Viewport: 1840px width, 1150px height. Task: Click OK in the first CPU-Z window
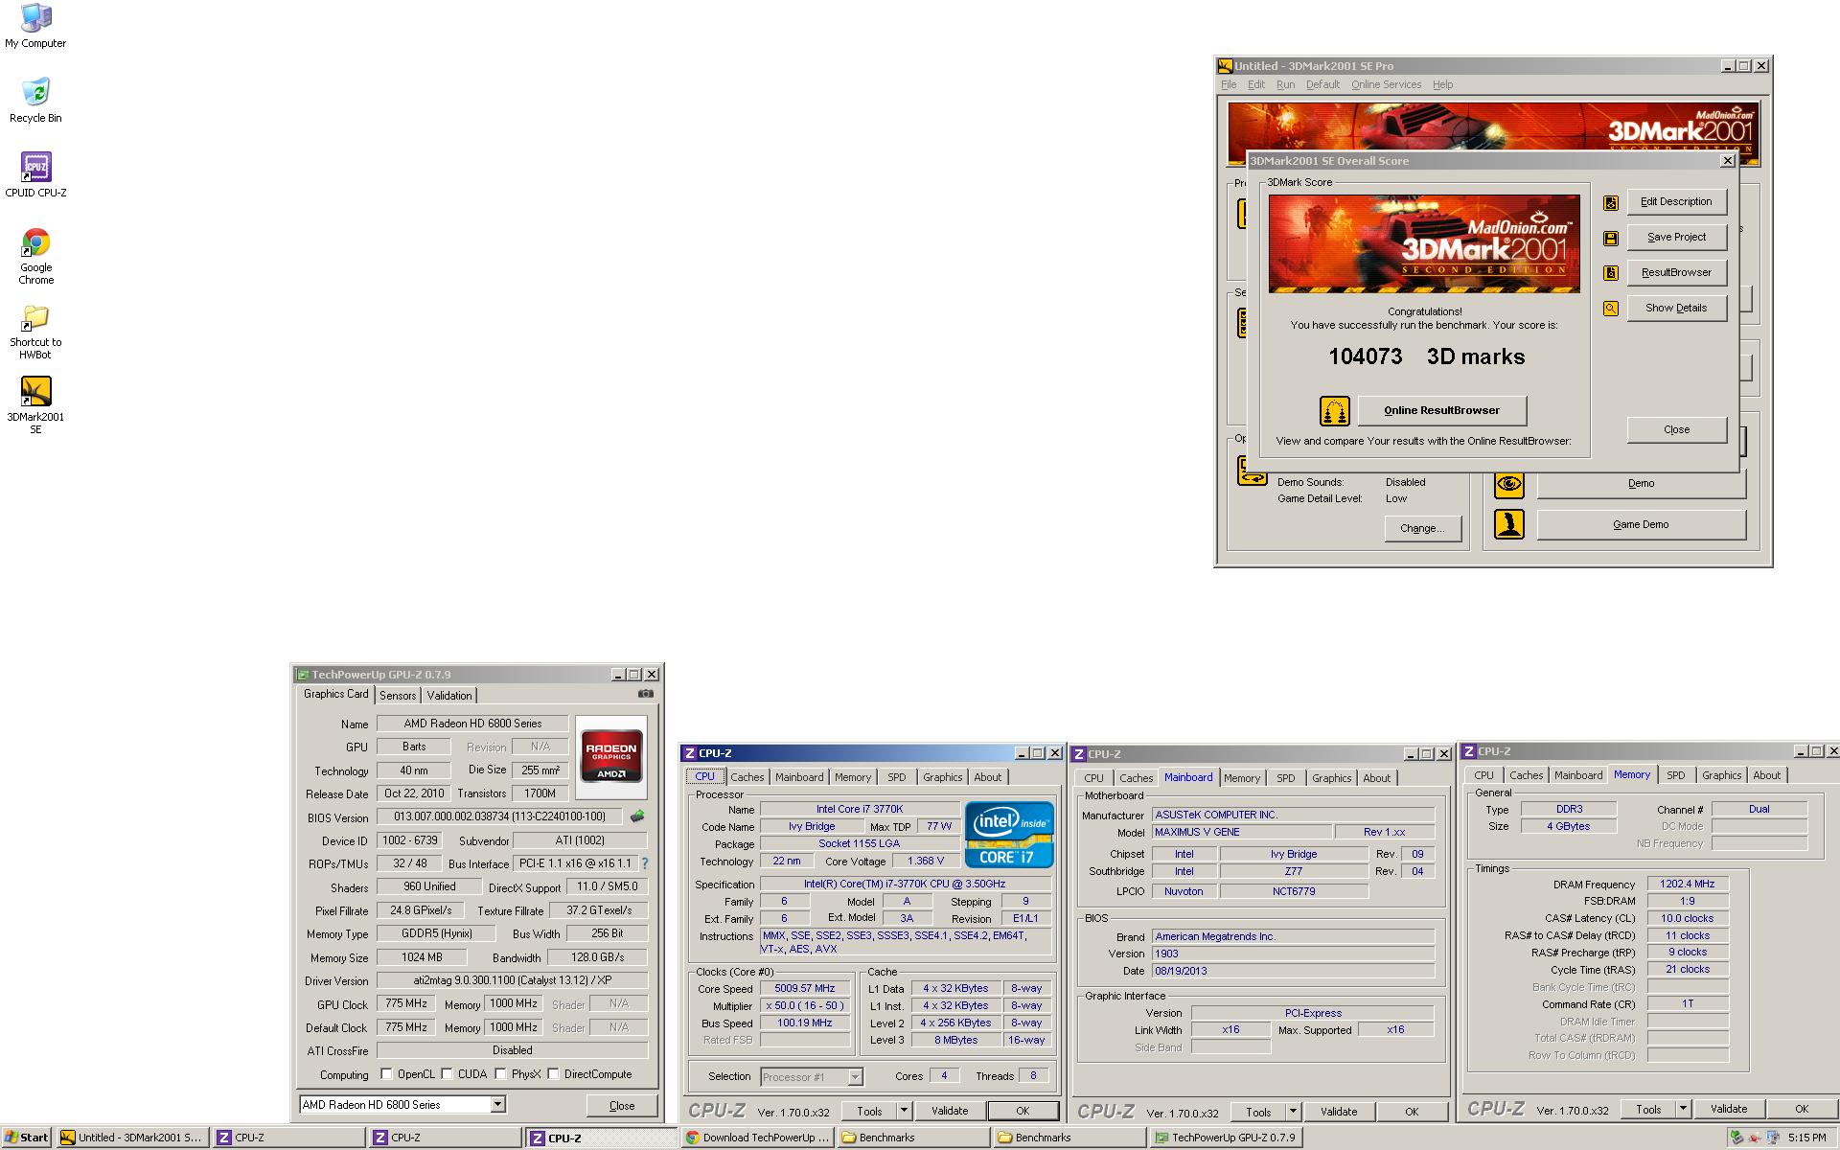point(1023,1111)
